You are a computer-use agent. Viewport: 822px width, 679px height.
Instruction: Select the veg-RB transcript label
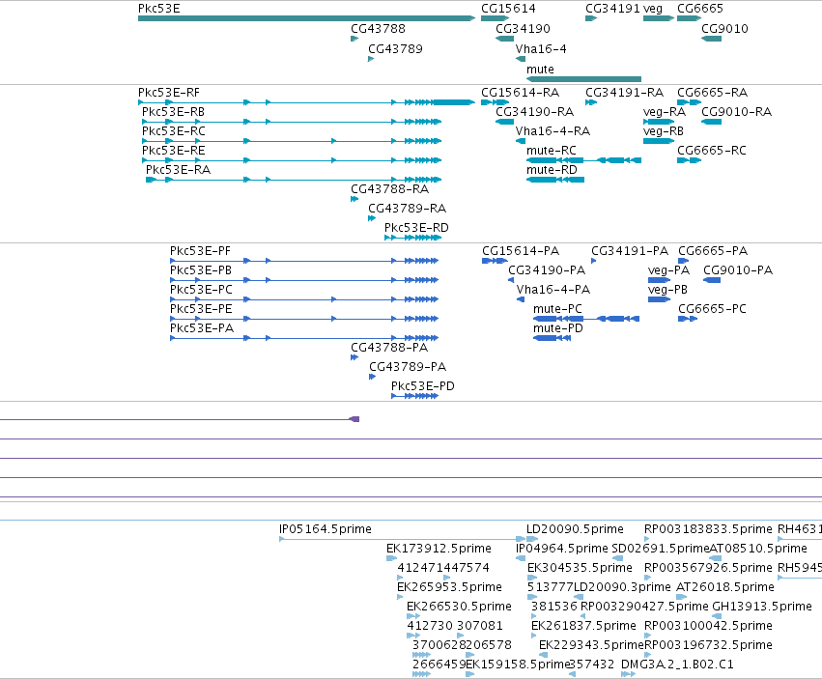664,131
